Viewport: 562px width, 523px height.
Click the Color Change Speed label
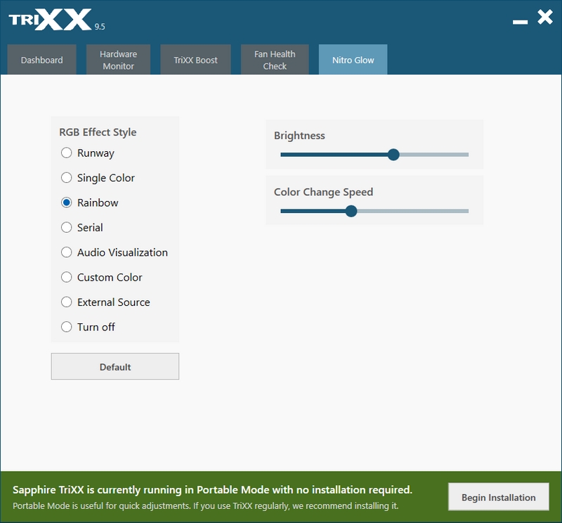pyautogui.click(x=323, y=192)
